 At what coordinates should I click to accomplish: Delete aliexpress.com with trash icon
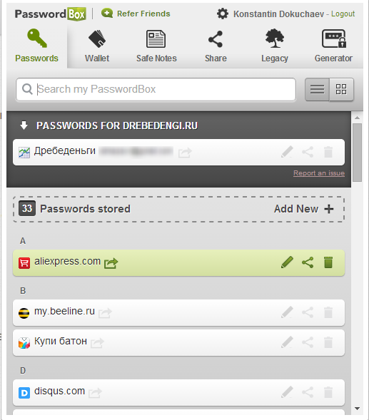(x=328, y=262)
